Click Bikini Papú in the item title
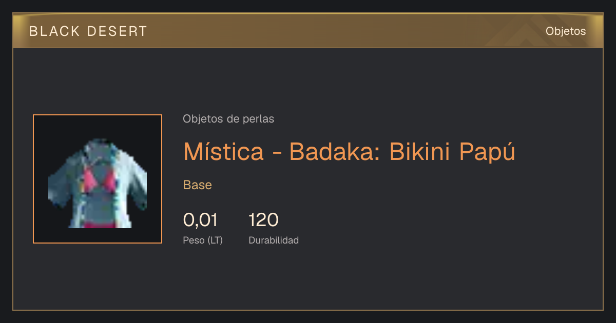The height and width of the screenshot is (323, 616). [452, 151]
